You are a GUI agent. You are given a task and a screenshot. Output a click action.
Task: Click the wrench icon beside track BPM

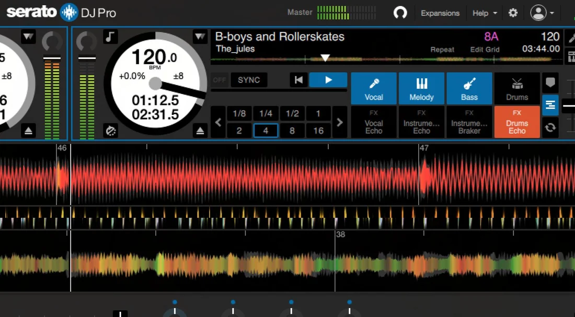tap(571, 37)
